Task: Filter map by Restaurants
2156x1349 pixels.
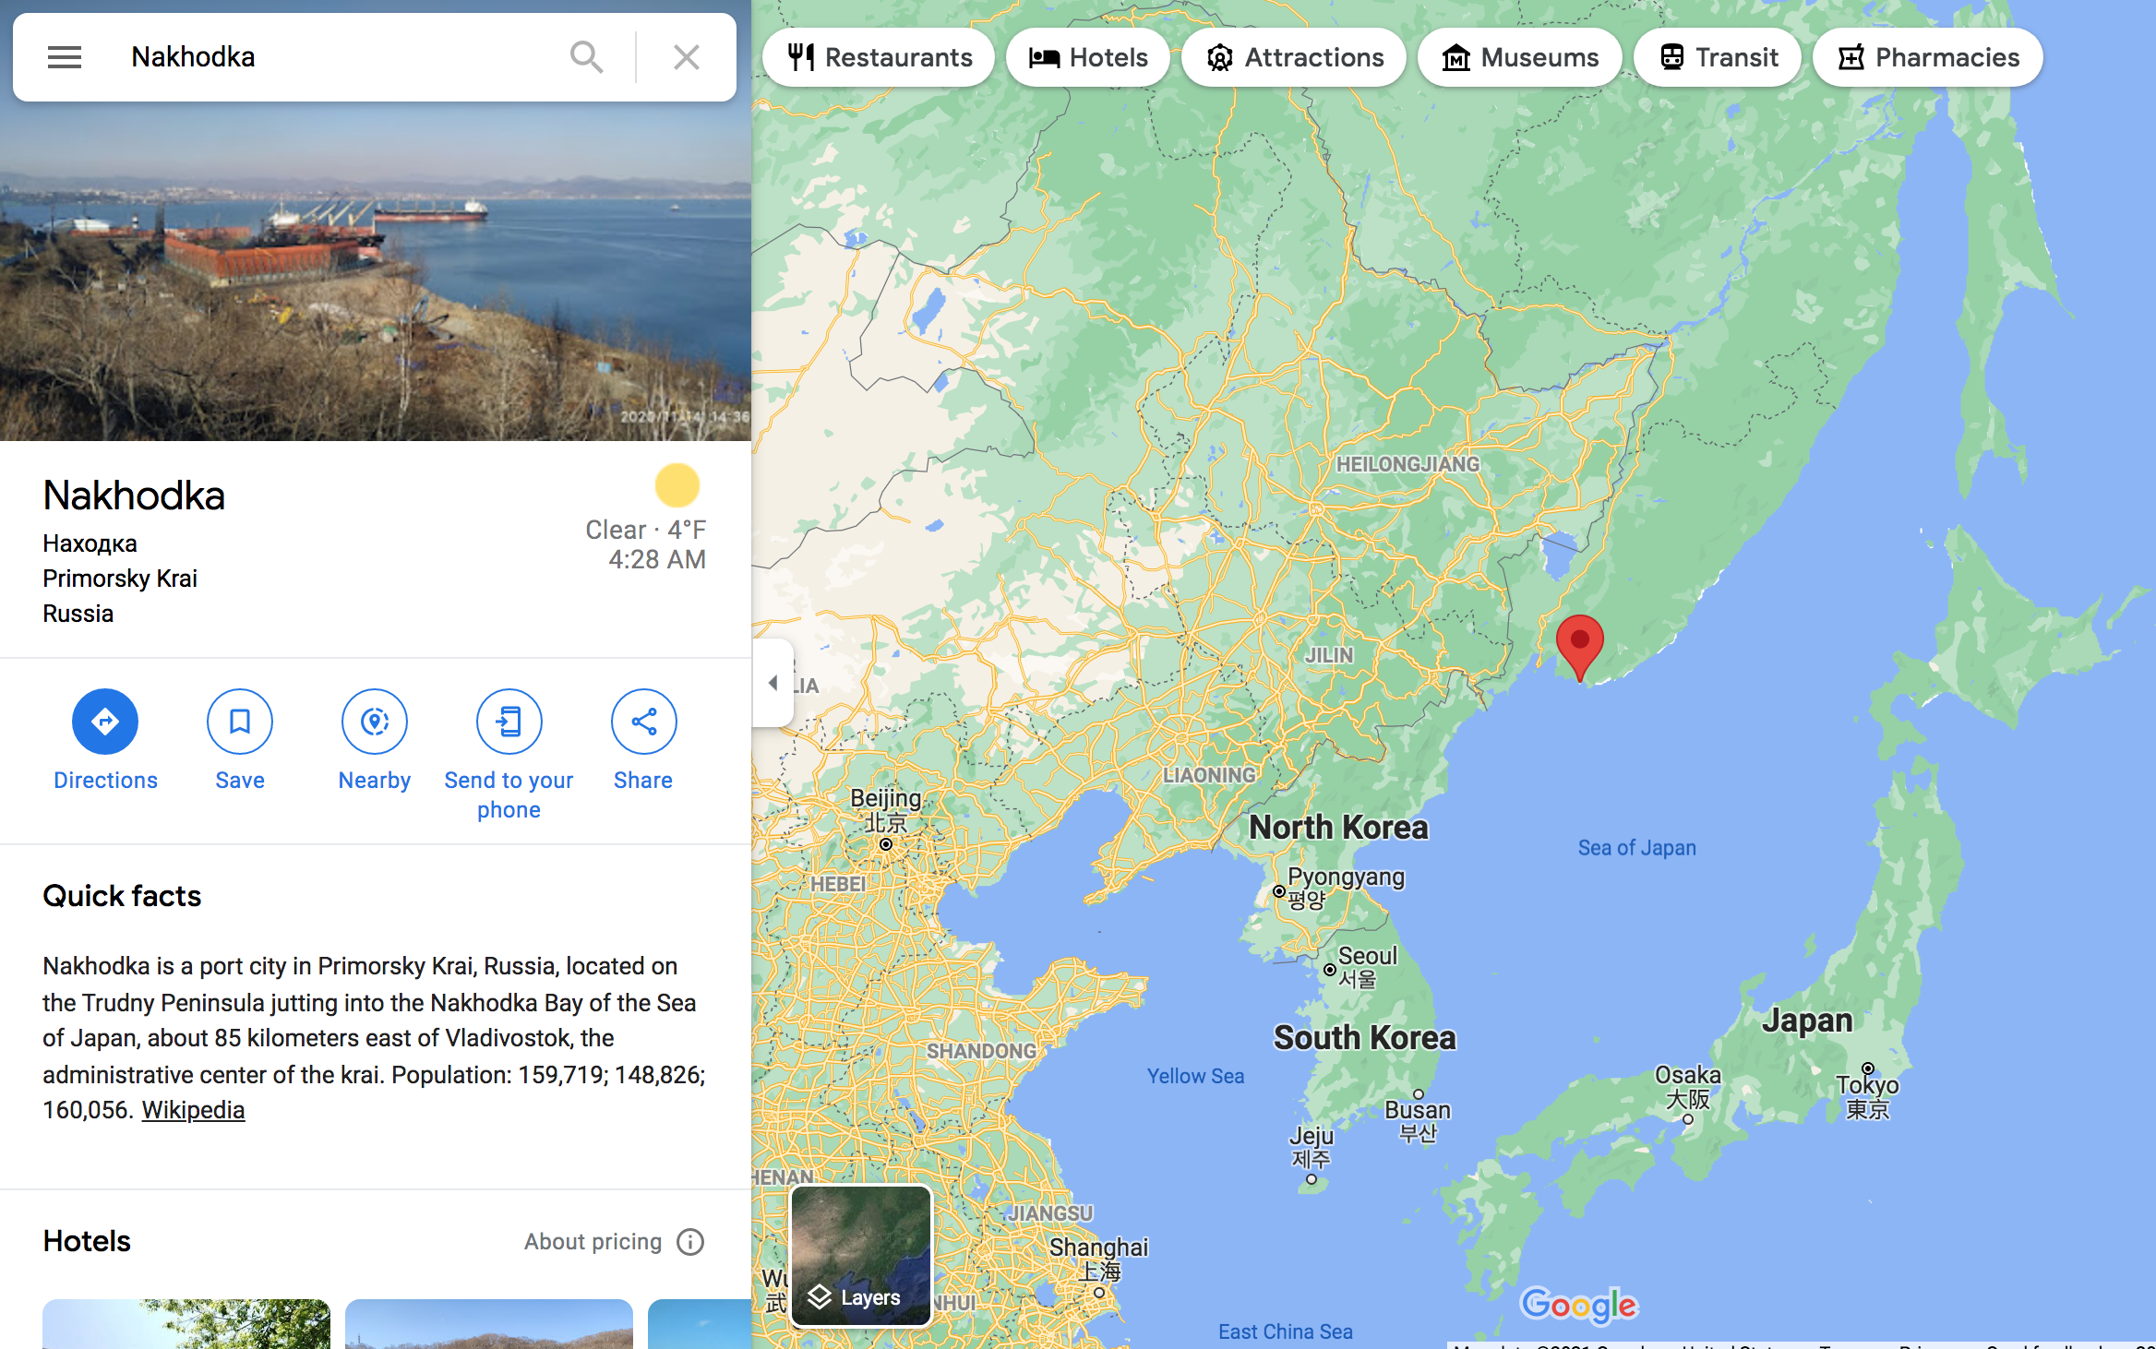Action: [879, 57]
